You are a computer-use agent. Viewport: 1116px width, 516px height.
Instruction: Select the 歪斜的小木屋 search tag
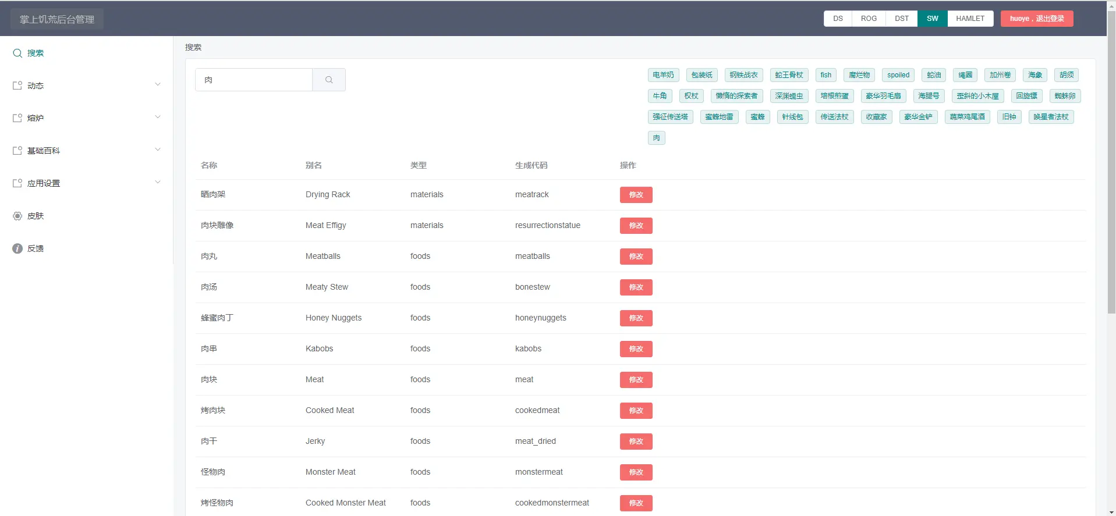(977, 96)
